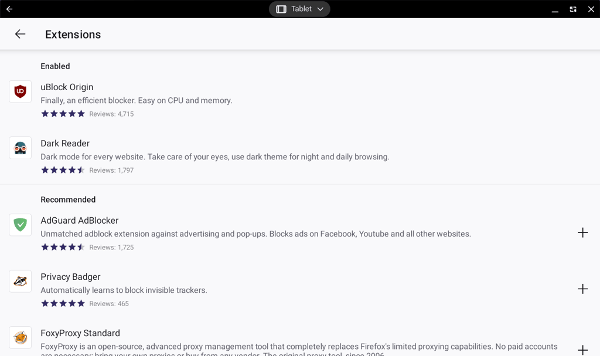Screen dimensions: 600x356
Task: Click 'Reviews: 4,715' text
Action: [111, 114]
